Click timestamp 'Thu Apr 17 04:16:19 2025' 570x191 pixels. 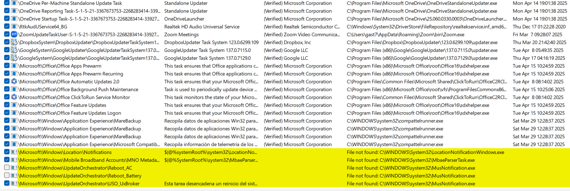click(539, 58)
